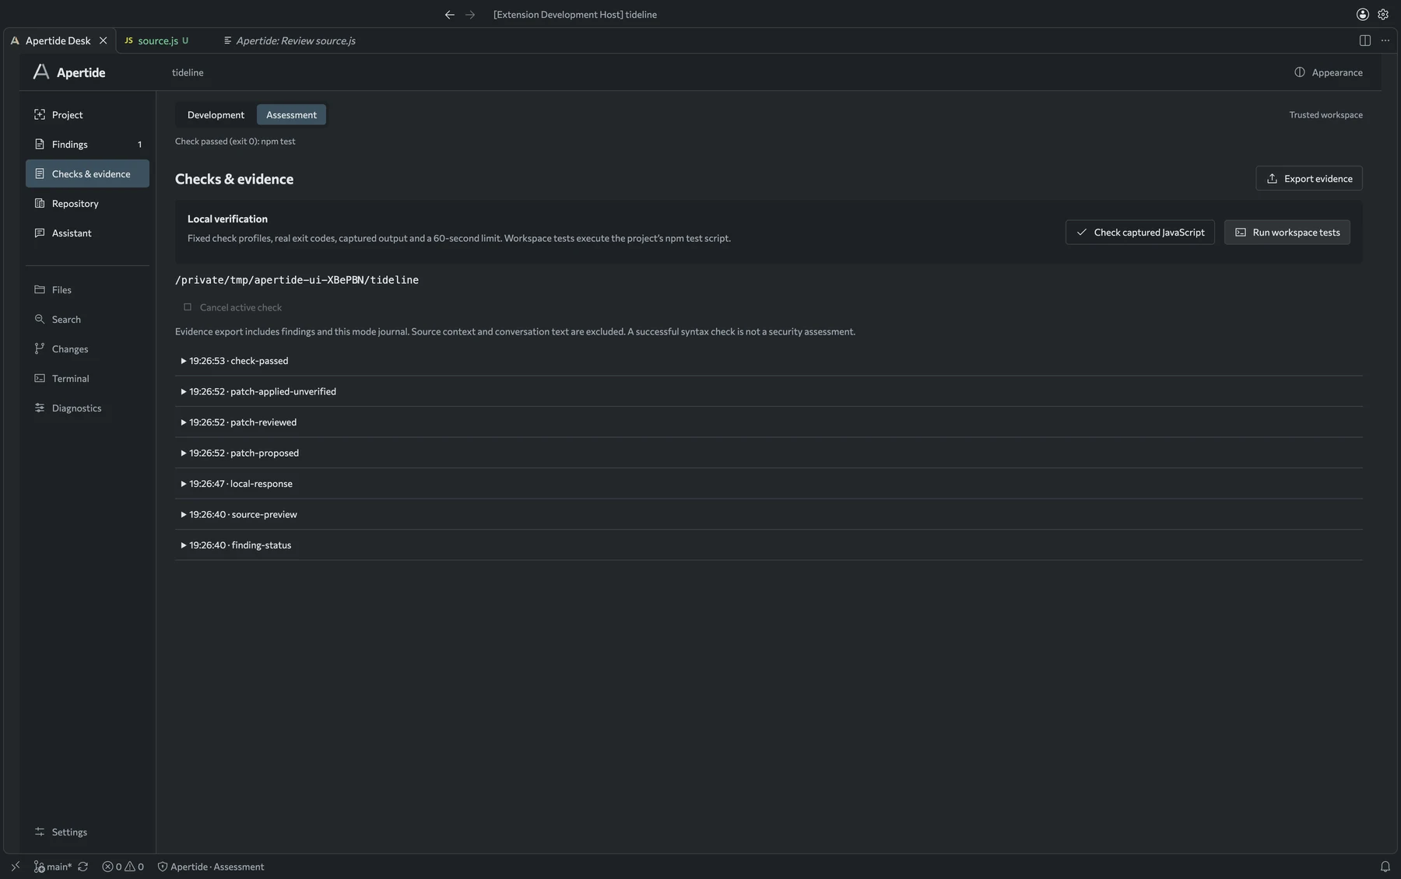Click Cancel active check
The width and height of the screenshot is (1401, 879).
[232, 307]
